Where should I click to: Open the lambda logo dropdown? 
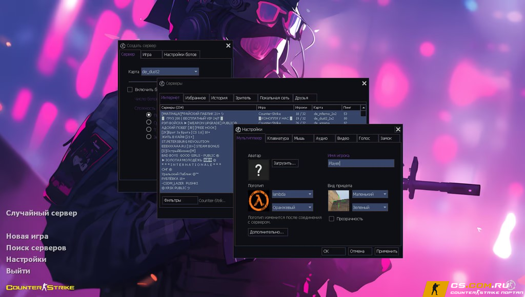(x=292, y=194)
